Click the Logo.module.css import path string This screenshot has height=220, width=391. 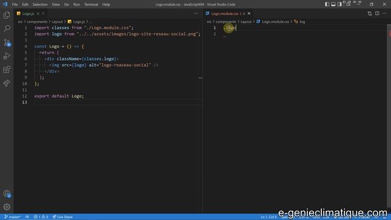[108, 28]
